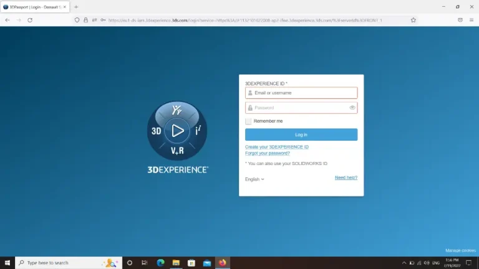This screenshot has width=479, height=269.
Task: Reload the page with the refresh icon
Action: 30,20
